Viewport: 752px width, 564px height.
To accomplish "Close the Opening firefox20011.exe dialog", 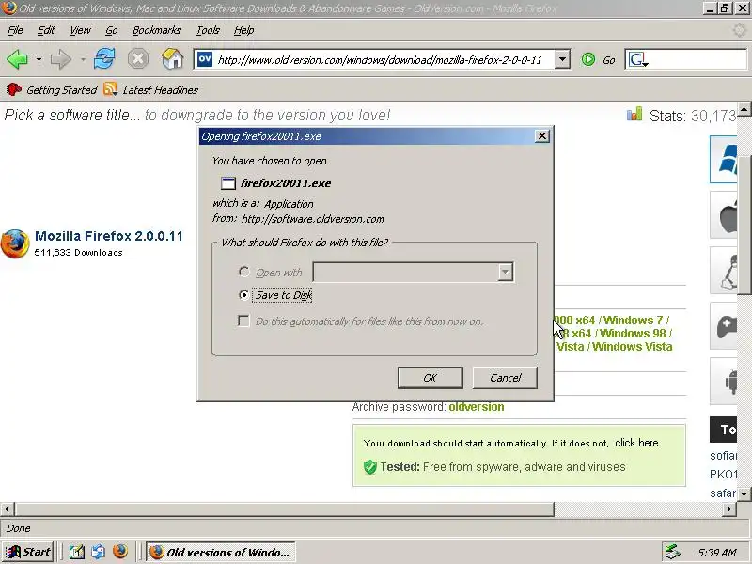I will 542,136.
